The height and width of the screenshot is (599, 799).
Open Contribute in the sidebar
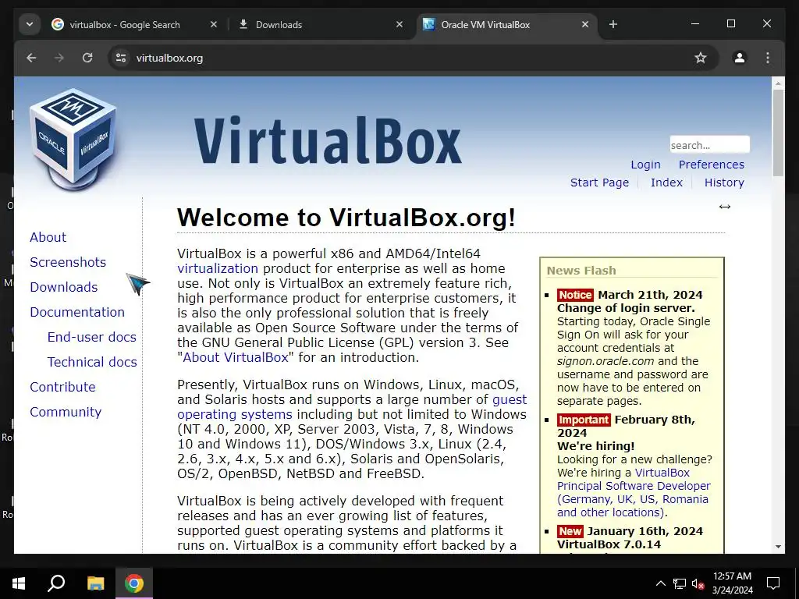62,387
